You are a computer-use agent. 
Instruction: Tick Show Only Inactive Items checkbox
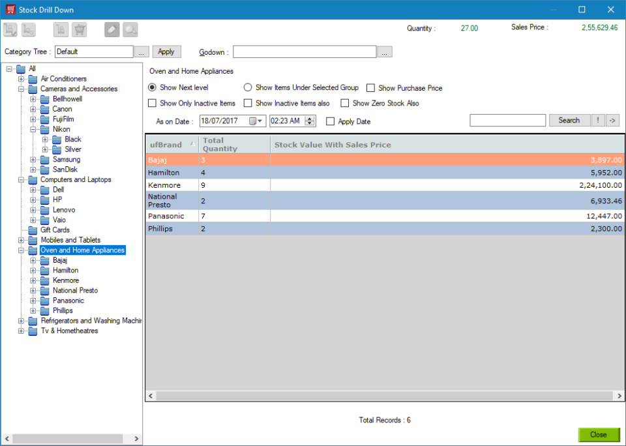(152, 103)
